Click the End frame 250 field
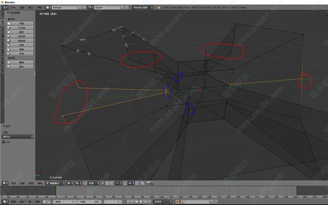328x205 pixels. point(90,202)
